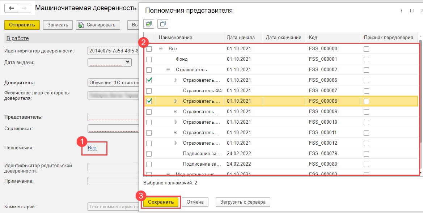The width and height of the screenshot is (423, 213).
Task: Click the Back arrow navigation button
Action: click(11, 8)
